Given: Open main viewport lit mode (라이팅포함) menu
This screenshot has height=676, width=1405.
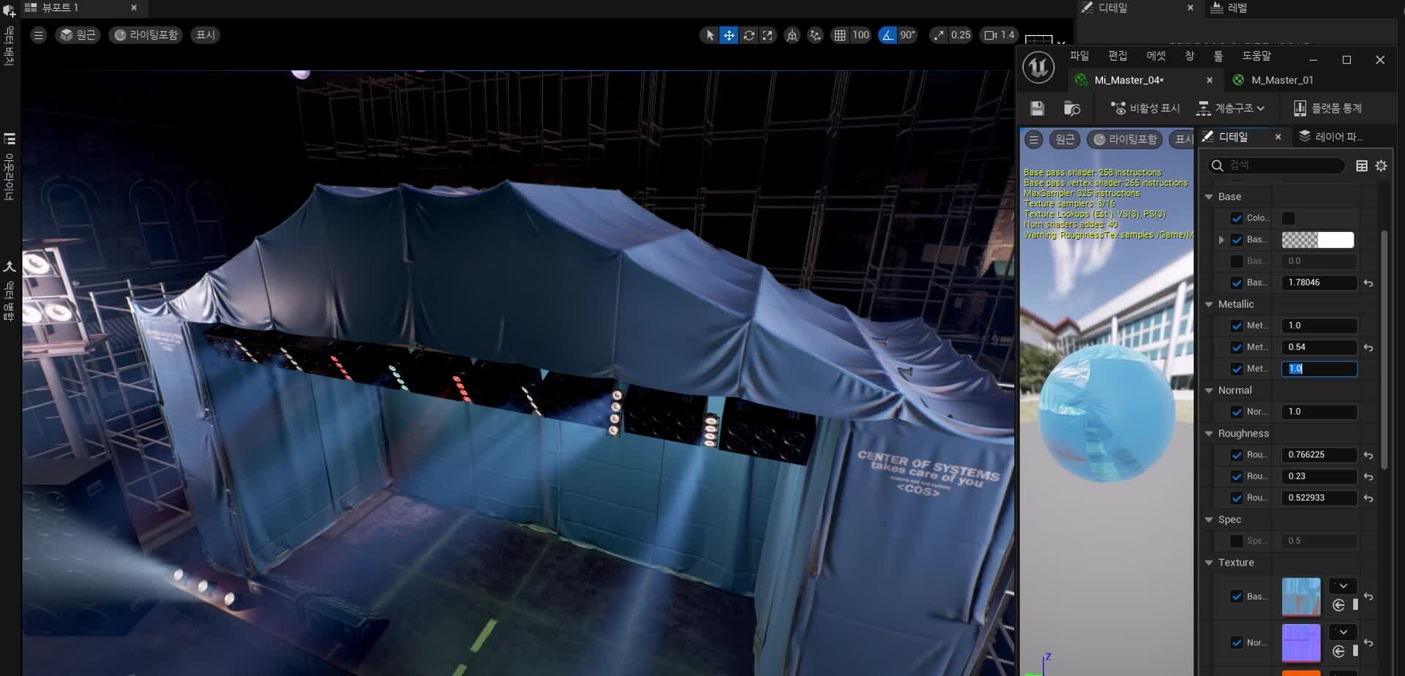Looking at the screenshot, I should pos(146,35).
